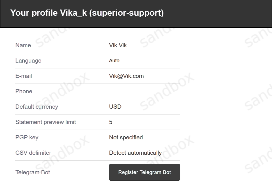Click the E-mail row label

[23, 76]
